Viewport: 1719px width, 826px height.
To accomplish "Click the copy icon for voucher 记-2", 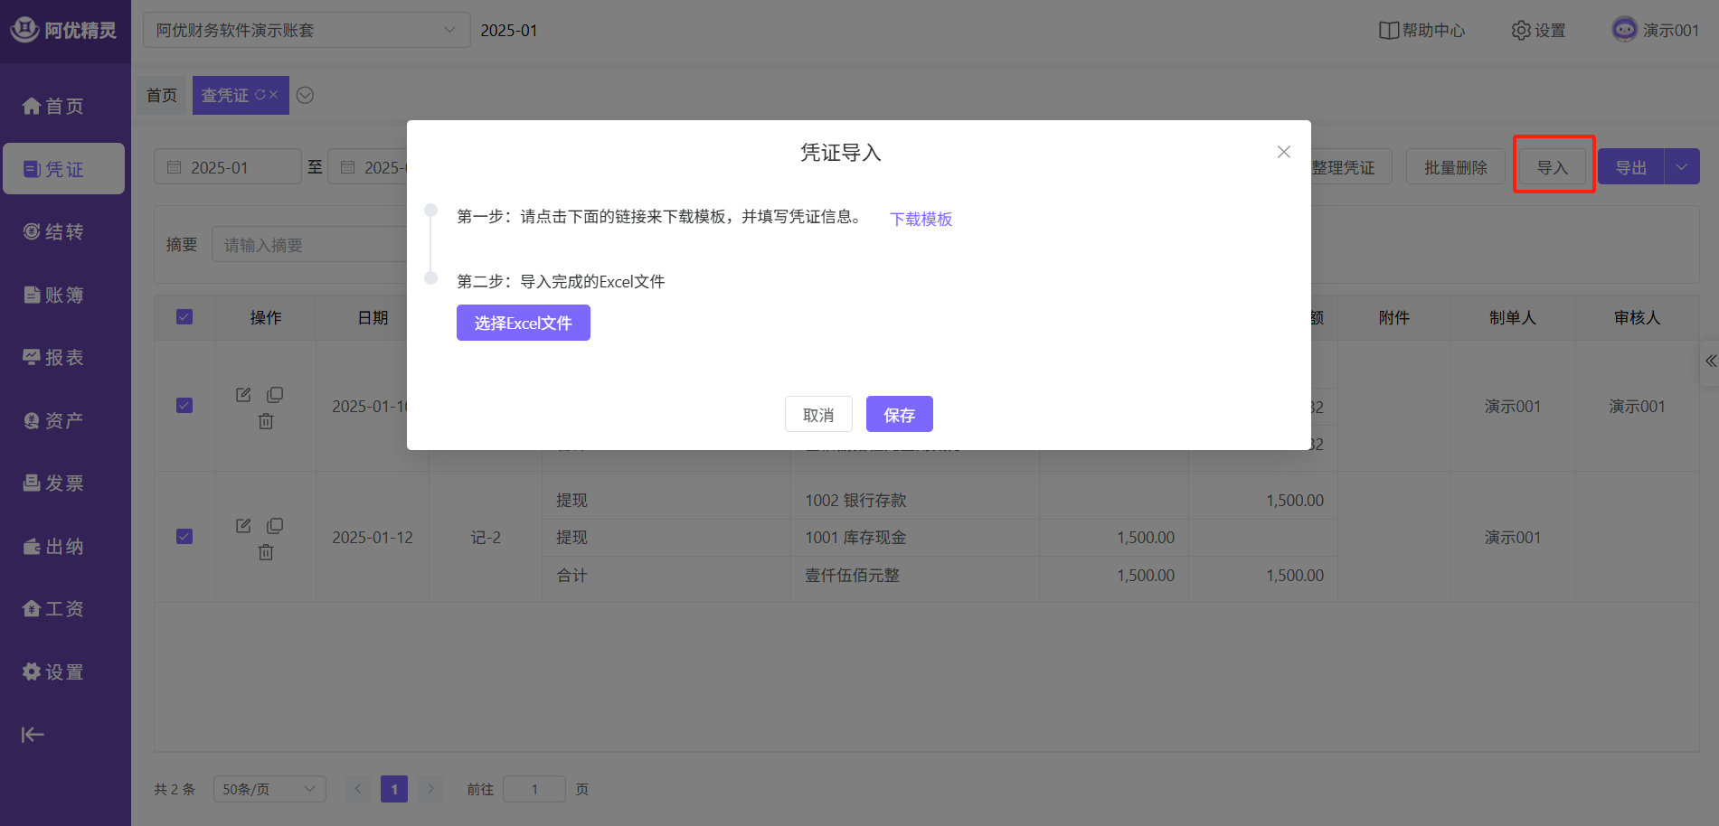I will pyautogui.click(x=275, y=526).
